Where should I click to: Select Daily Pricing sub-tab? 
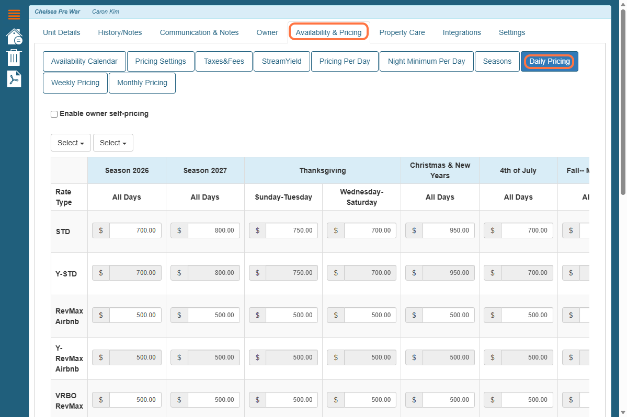click(550, 61)
